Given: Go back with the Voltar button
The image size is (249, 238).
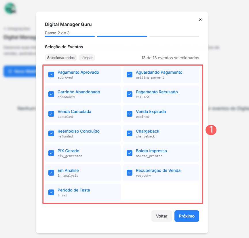Looking at the screenshot, I should point(162,216).
